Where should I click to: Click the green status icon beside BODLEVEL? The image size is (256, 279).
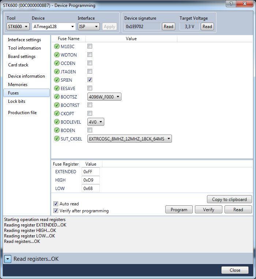(x=57, y=122)
